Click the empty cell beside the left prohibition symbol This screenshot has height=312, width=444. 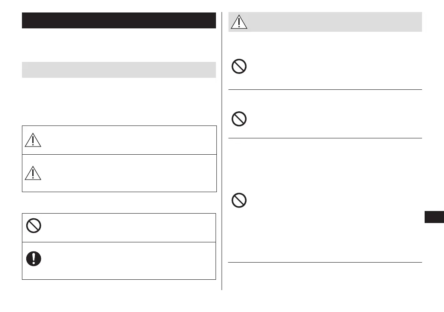pyautogui.click(x=129, y=227)
